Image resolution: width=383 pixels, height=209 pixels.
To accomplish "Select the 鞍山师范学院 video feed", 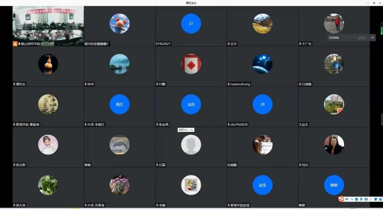I will pyautogui.click(x=48, y=25).
